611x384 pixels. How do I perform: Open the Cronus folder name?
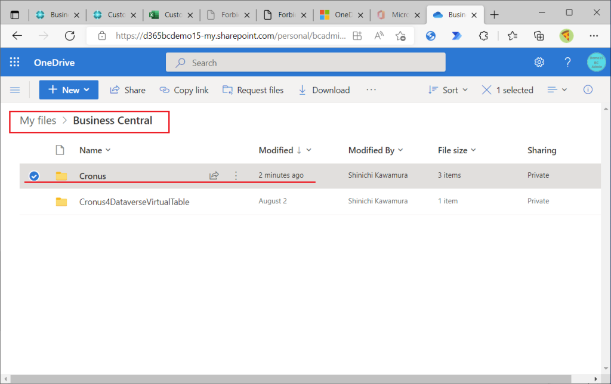coord(92,176)
